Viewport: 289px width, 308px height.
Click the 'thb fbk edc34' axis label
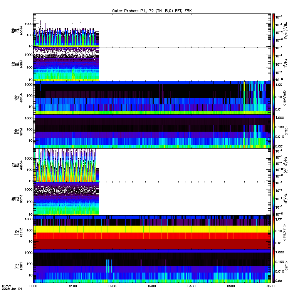click(x=18, y=98)
